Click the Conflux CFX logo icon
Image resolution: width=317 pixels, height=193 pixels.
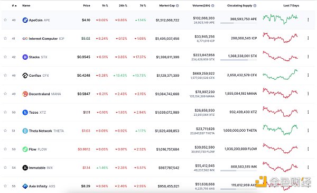[x=25, y=76]
